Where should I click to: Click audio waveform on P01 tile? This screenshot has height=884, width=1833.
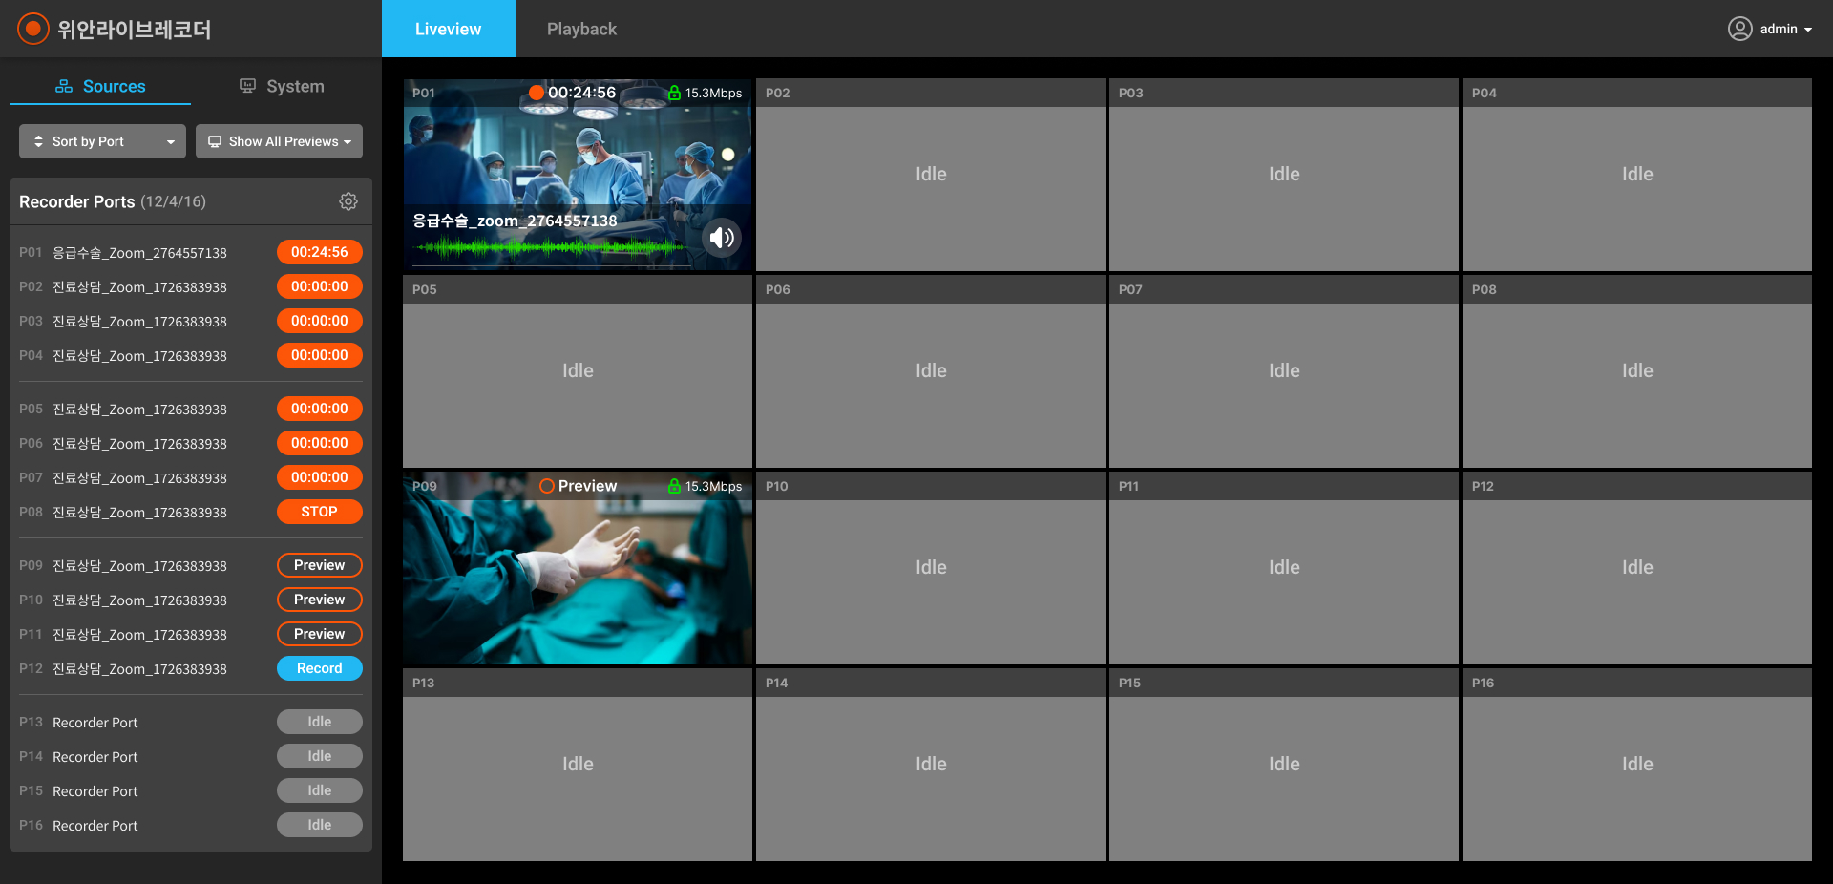pos(552,248)
